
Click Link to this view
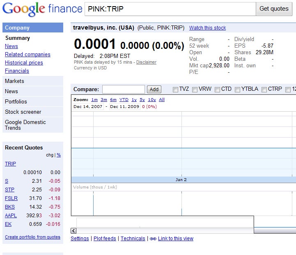(x=176, y=239)
